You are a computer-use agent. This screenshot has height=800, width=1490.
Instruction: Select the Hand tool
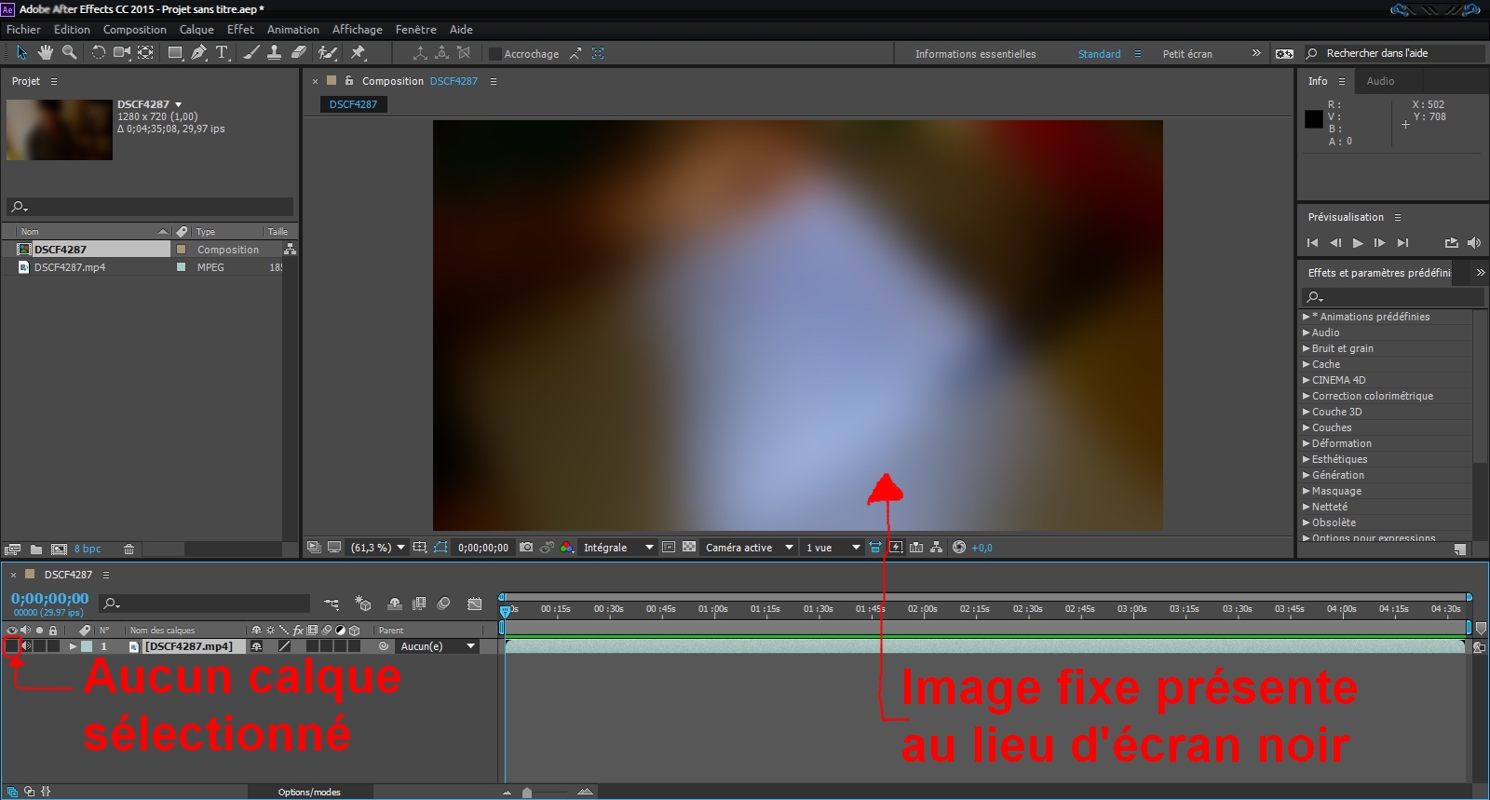pos(45,53)
